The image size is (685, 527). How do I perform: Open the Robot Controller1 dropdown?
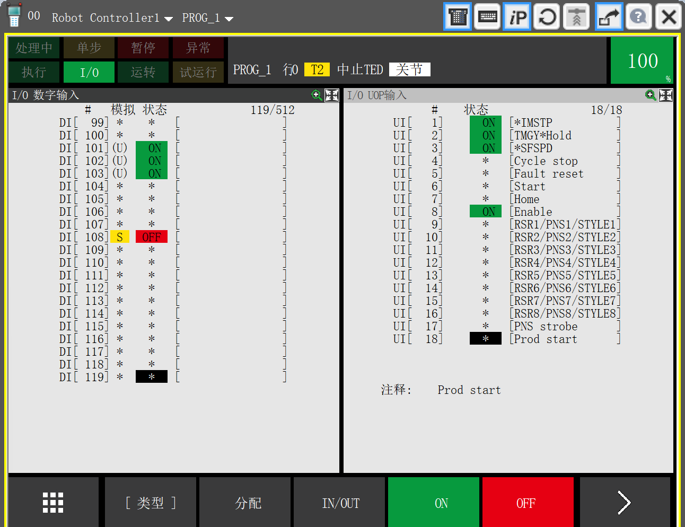click(112, 18)
